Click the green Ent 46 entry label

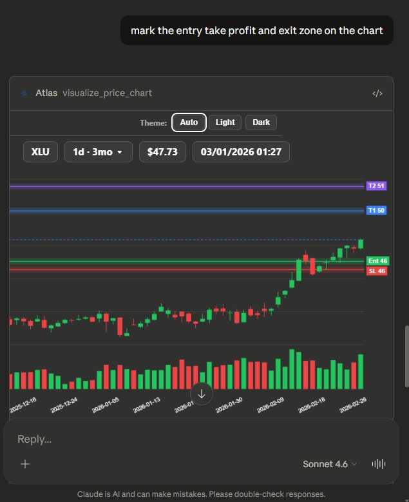click(377, 261)
